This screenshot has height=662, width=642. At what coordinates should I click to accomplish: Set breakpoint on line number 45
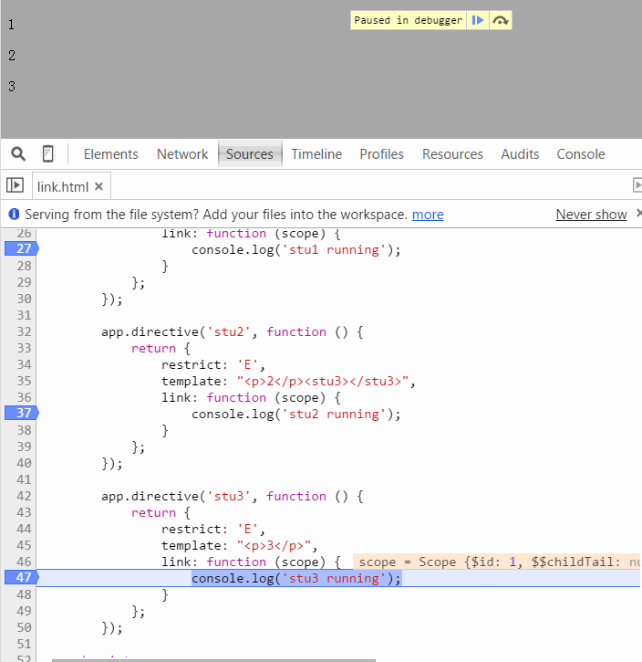click(24, 545)
